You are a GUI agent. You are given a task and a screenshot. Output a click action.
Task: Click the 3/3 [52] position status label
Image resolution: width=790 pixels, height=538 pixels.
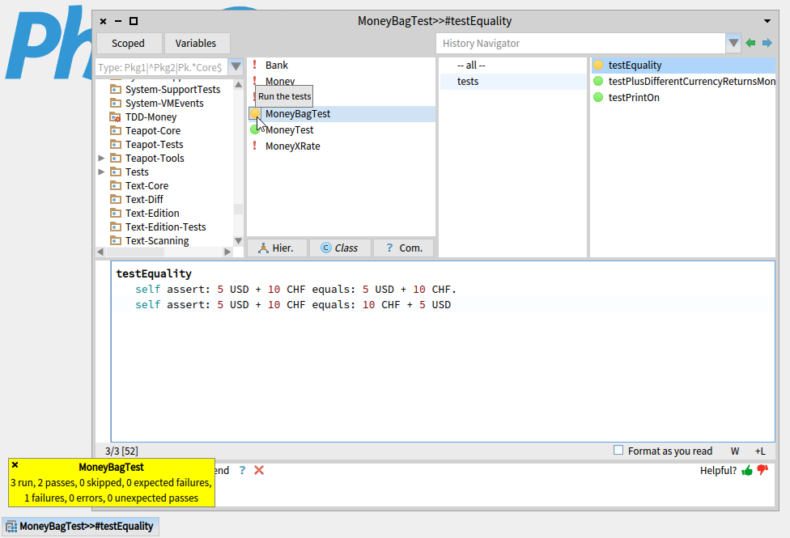click(121, 451)
